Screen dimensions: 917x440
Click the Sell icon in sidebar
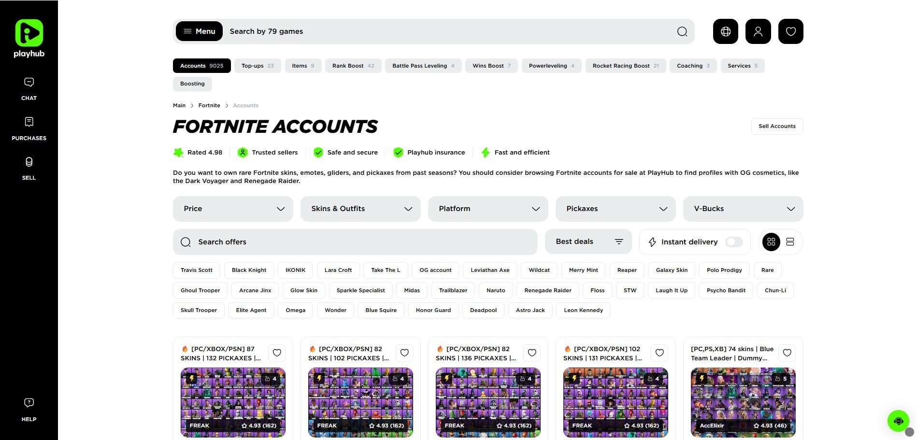coord(29,168)
